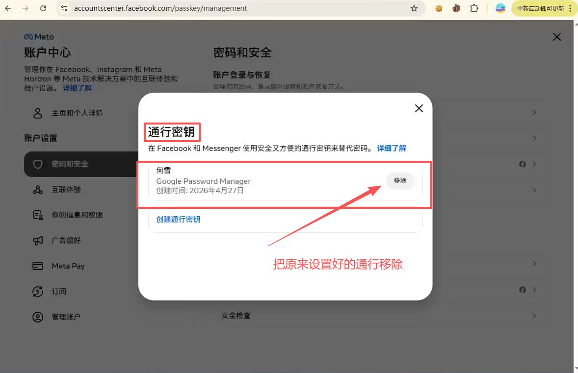Close the 通行密钥 dialog with X
Screen dimensions: 578x373
pos(419,108)
